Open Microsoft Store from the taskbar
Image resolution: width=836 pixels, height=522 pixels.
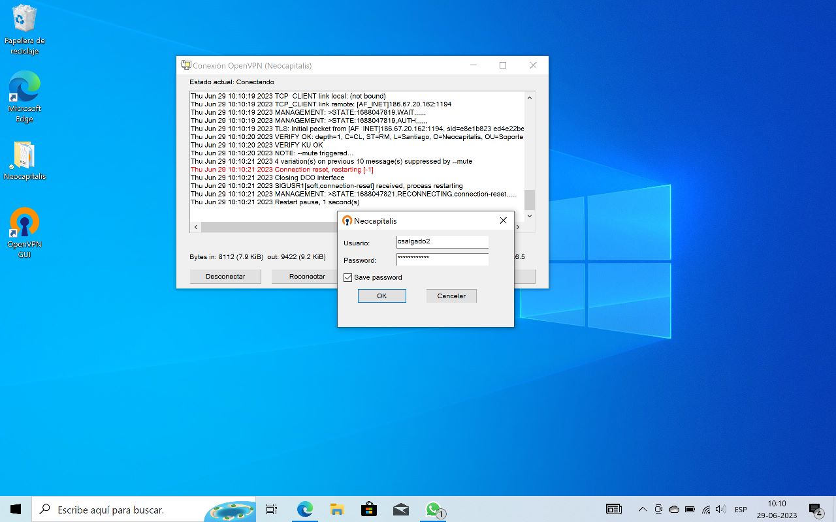[x=369, y=509]
